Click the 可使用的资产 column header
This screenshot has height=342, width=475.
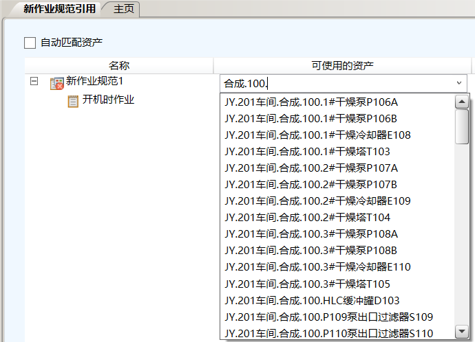pyautogui.click(x=342, y=66)
